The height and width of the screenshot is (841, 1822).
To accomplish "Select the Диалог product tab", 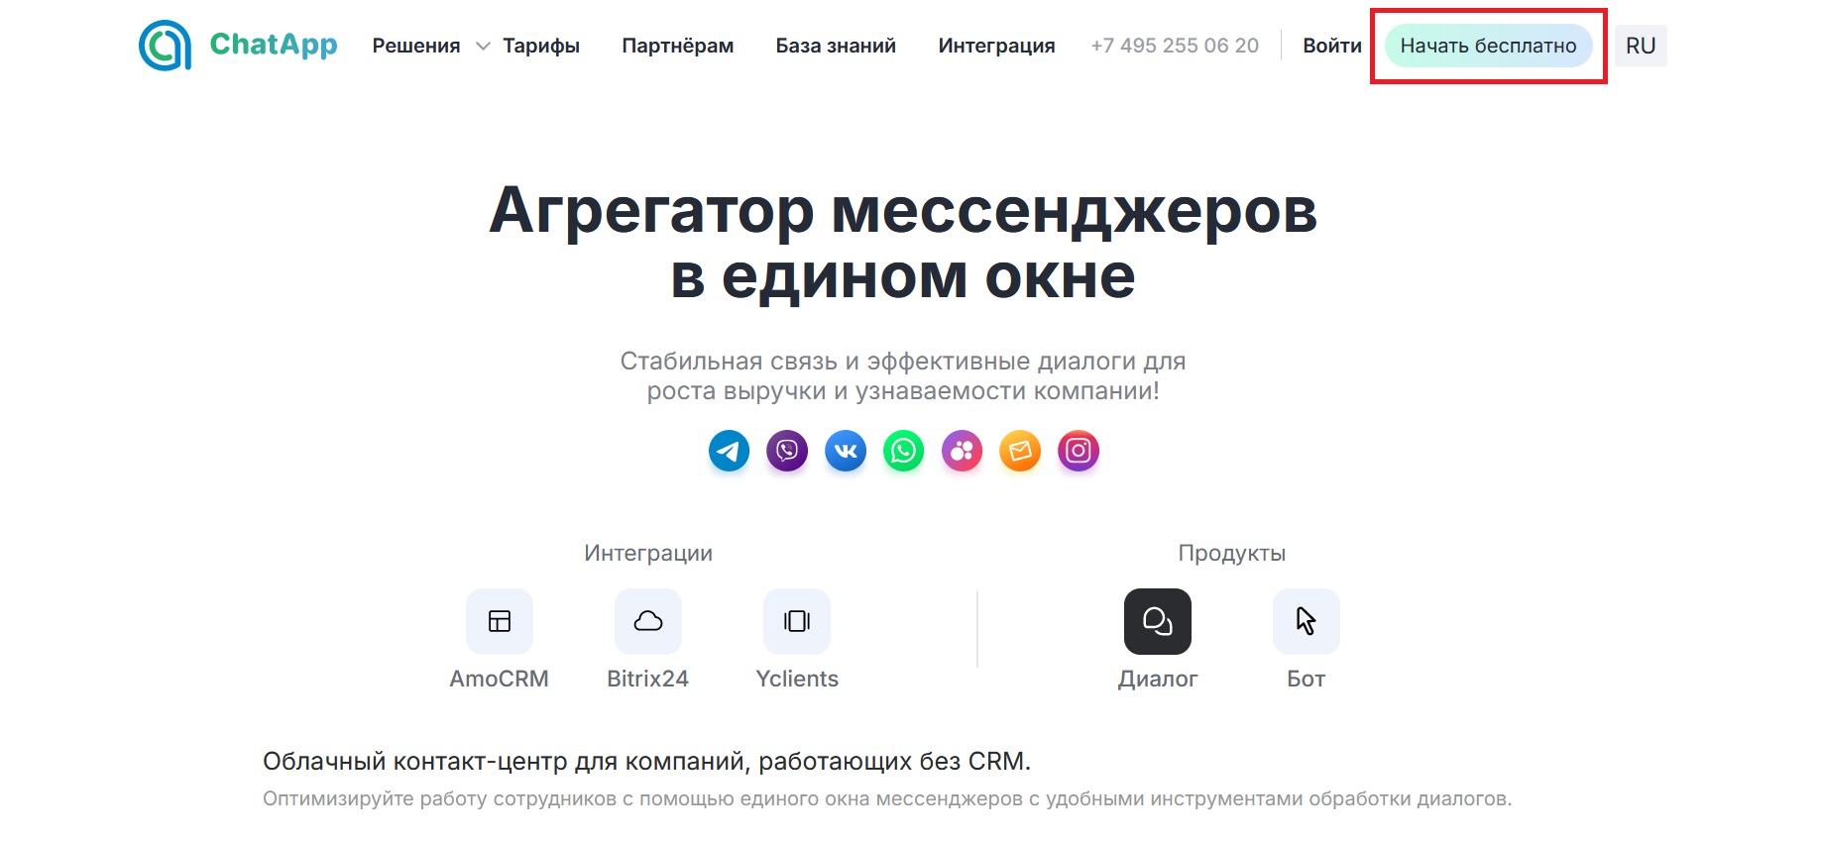I will [x=1157, y=622].
